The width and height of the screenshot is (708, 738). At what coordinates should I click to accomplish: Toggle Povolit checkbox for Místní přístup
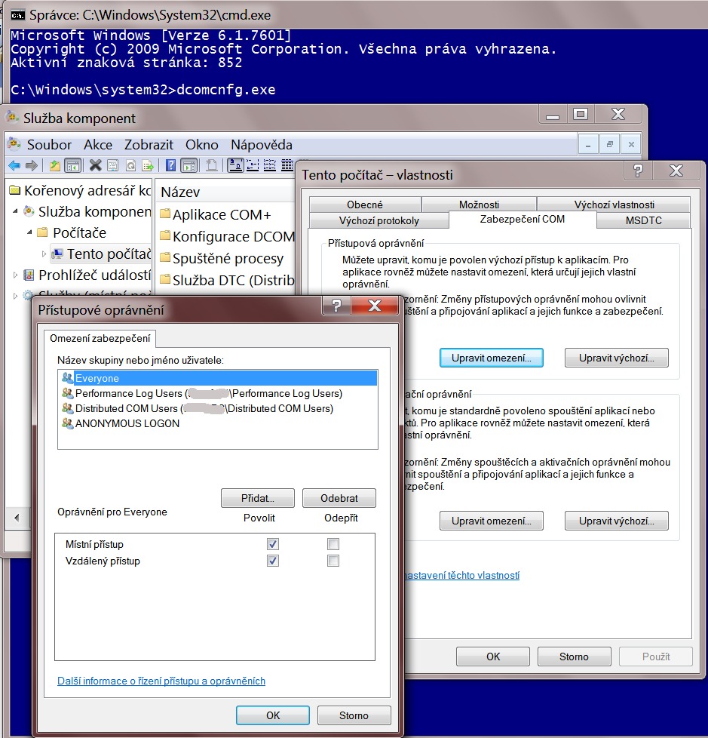[x=273, y=544]
